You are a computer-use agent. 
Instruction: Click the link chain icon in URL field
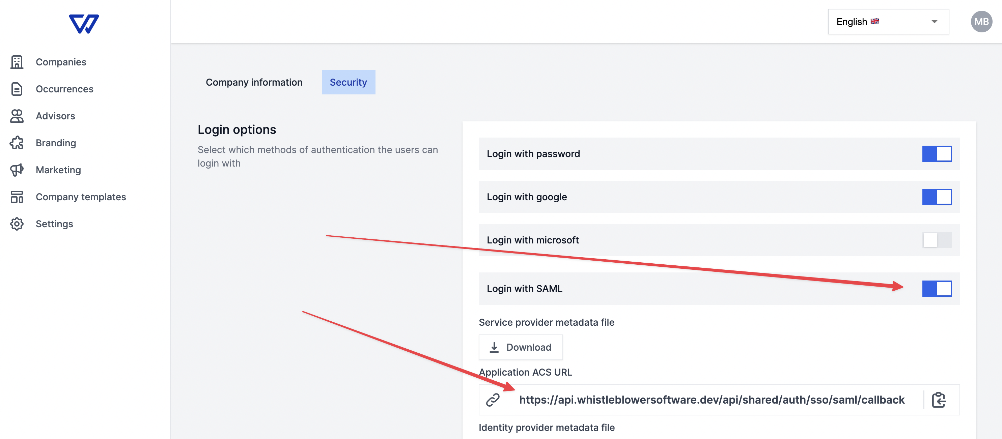(493, 400)
